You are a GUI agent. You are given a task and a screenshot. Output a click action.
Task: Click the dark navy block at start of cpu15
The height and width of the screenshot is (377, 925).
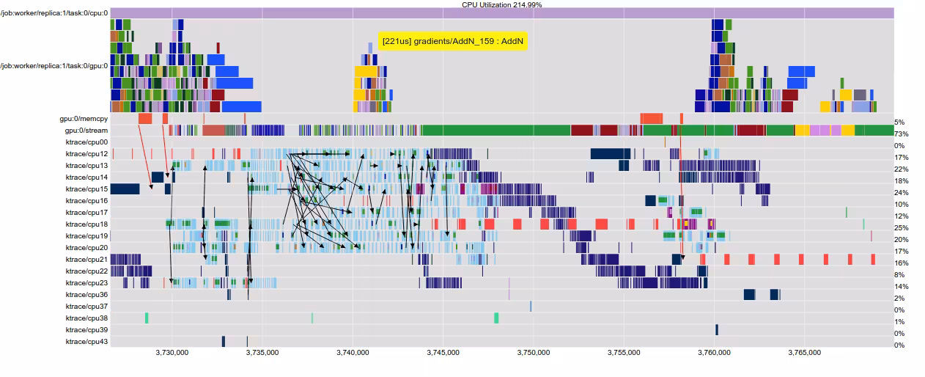pyautogui.click(x=125, y=189)
